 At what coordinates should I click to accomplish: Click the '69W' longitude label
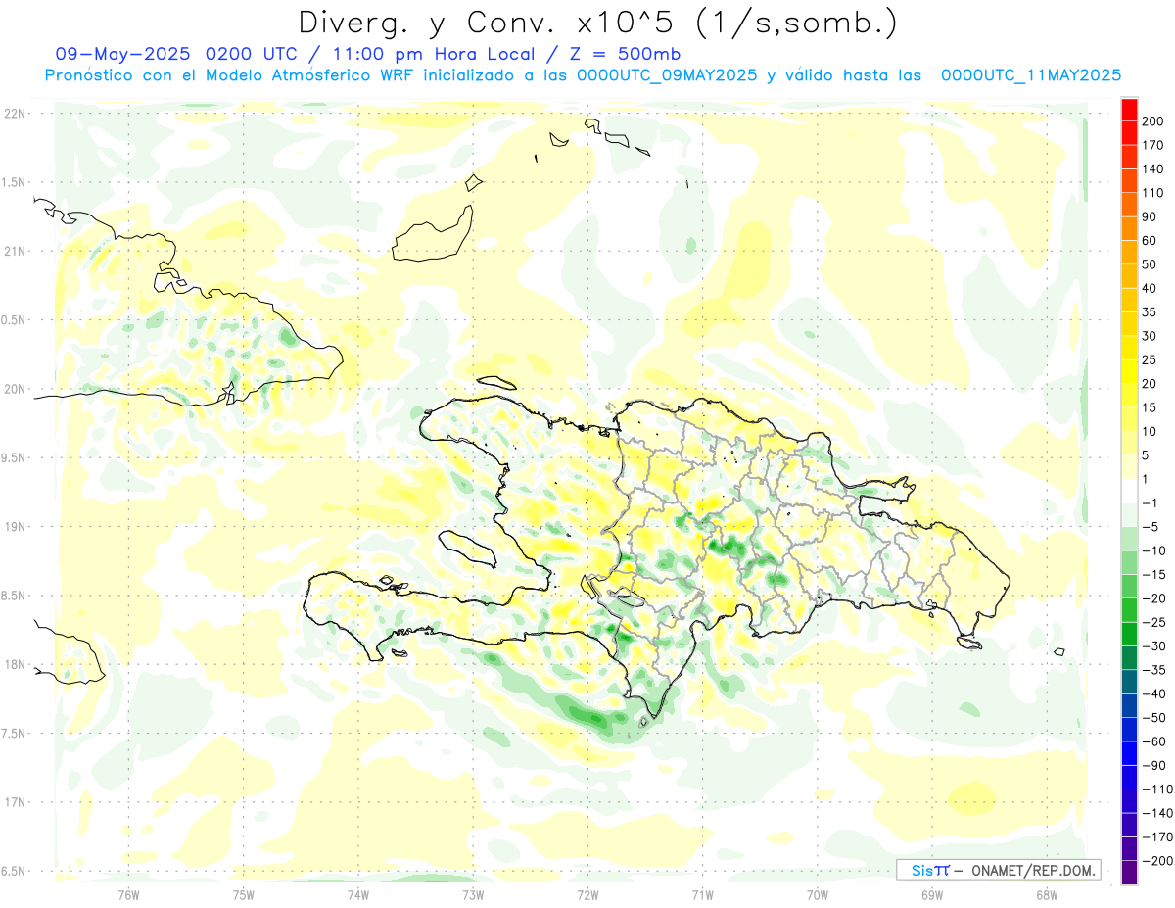(931, 893)
